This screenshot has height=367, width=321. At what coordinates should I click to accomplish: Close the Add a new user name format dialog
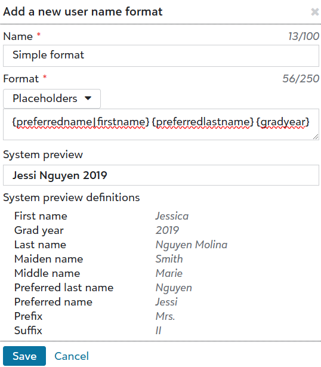pos(315,12)
